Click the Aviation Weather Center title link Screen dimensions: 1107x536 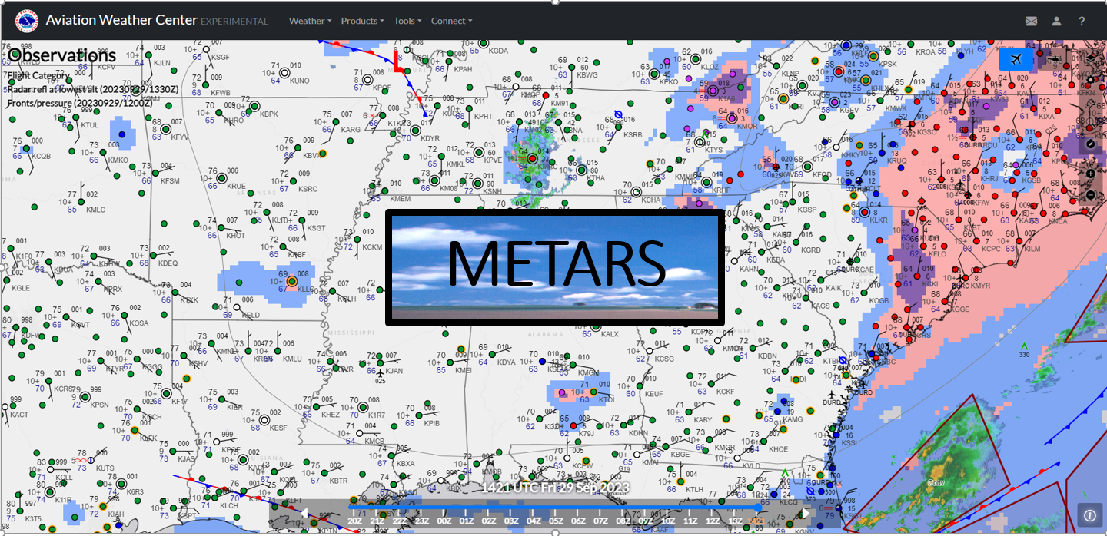coord(121,20)
